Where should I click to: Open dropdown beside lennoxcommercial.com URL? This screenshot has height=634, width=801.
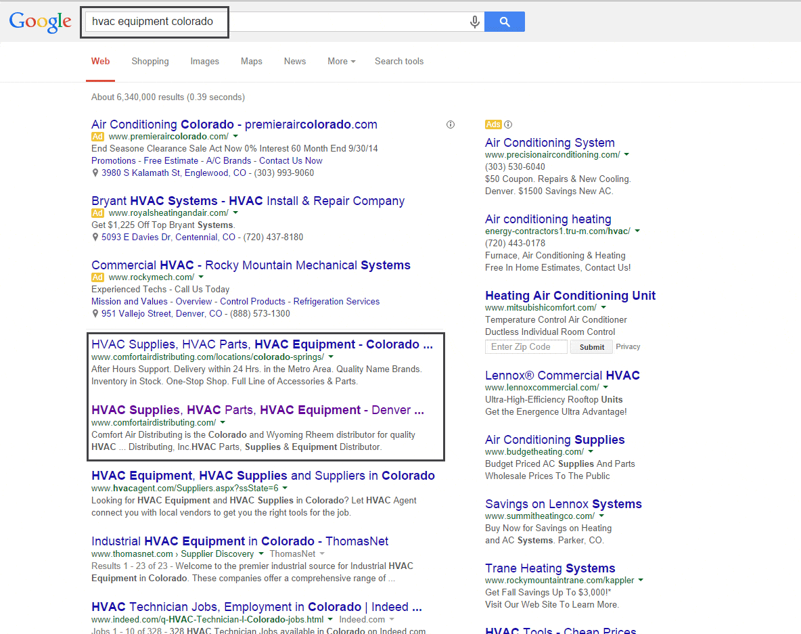606,387
